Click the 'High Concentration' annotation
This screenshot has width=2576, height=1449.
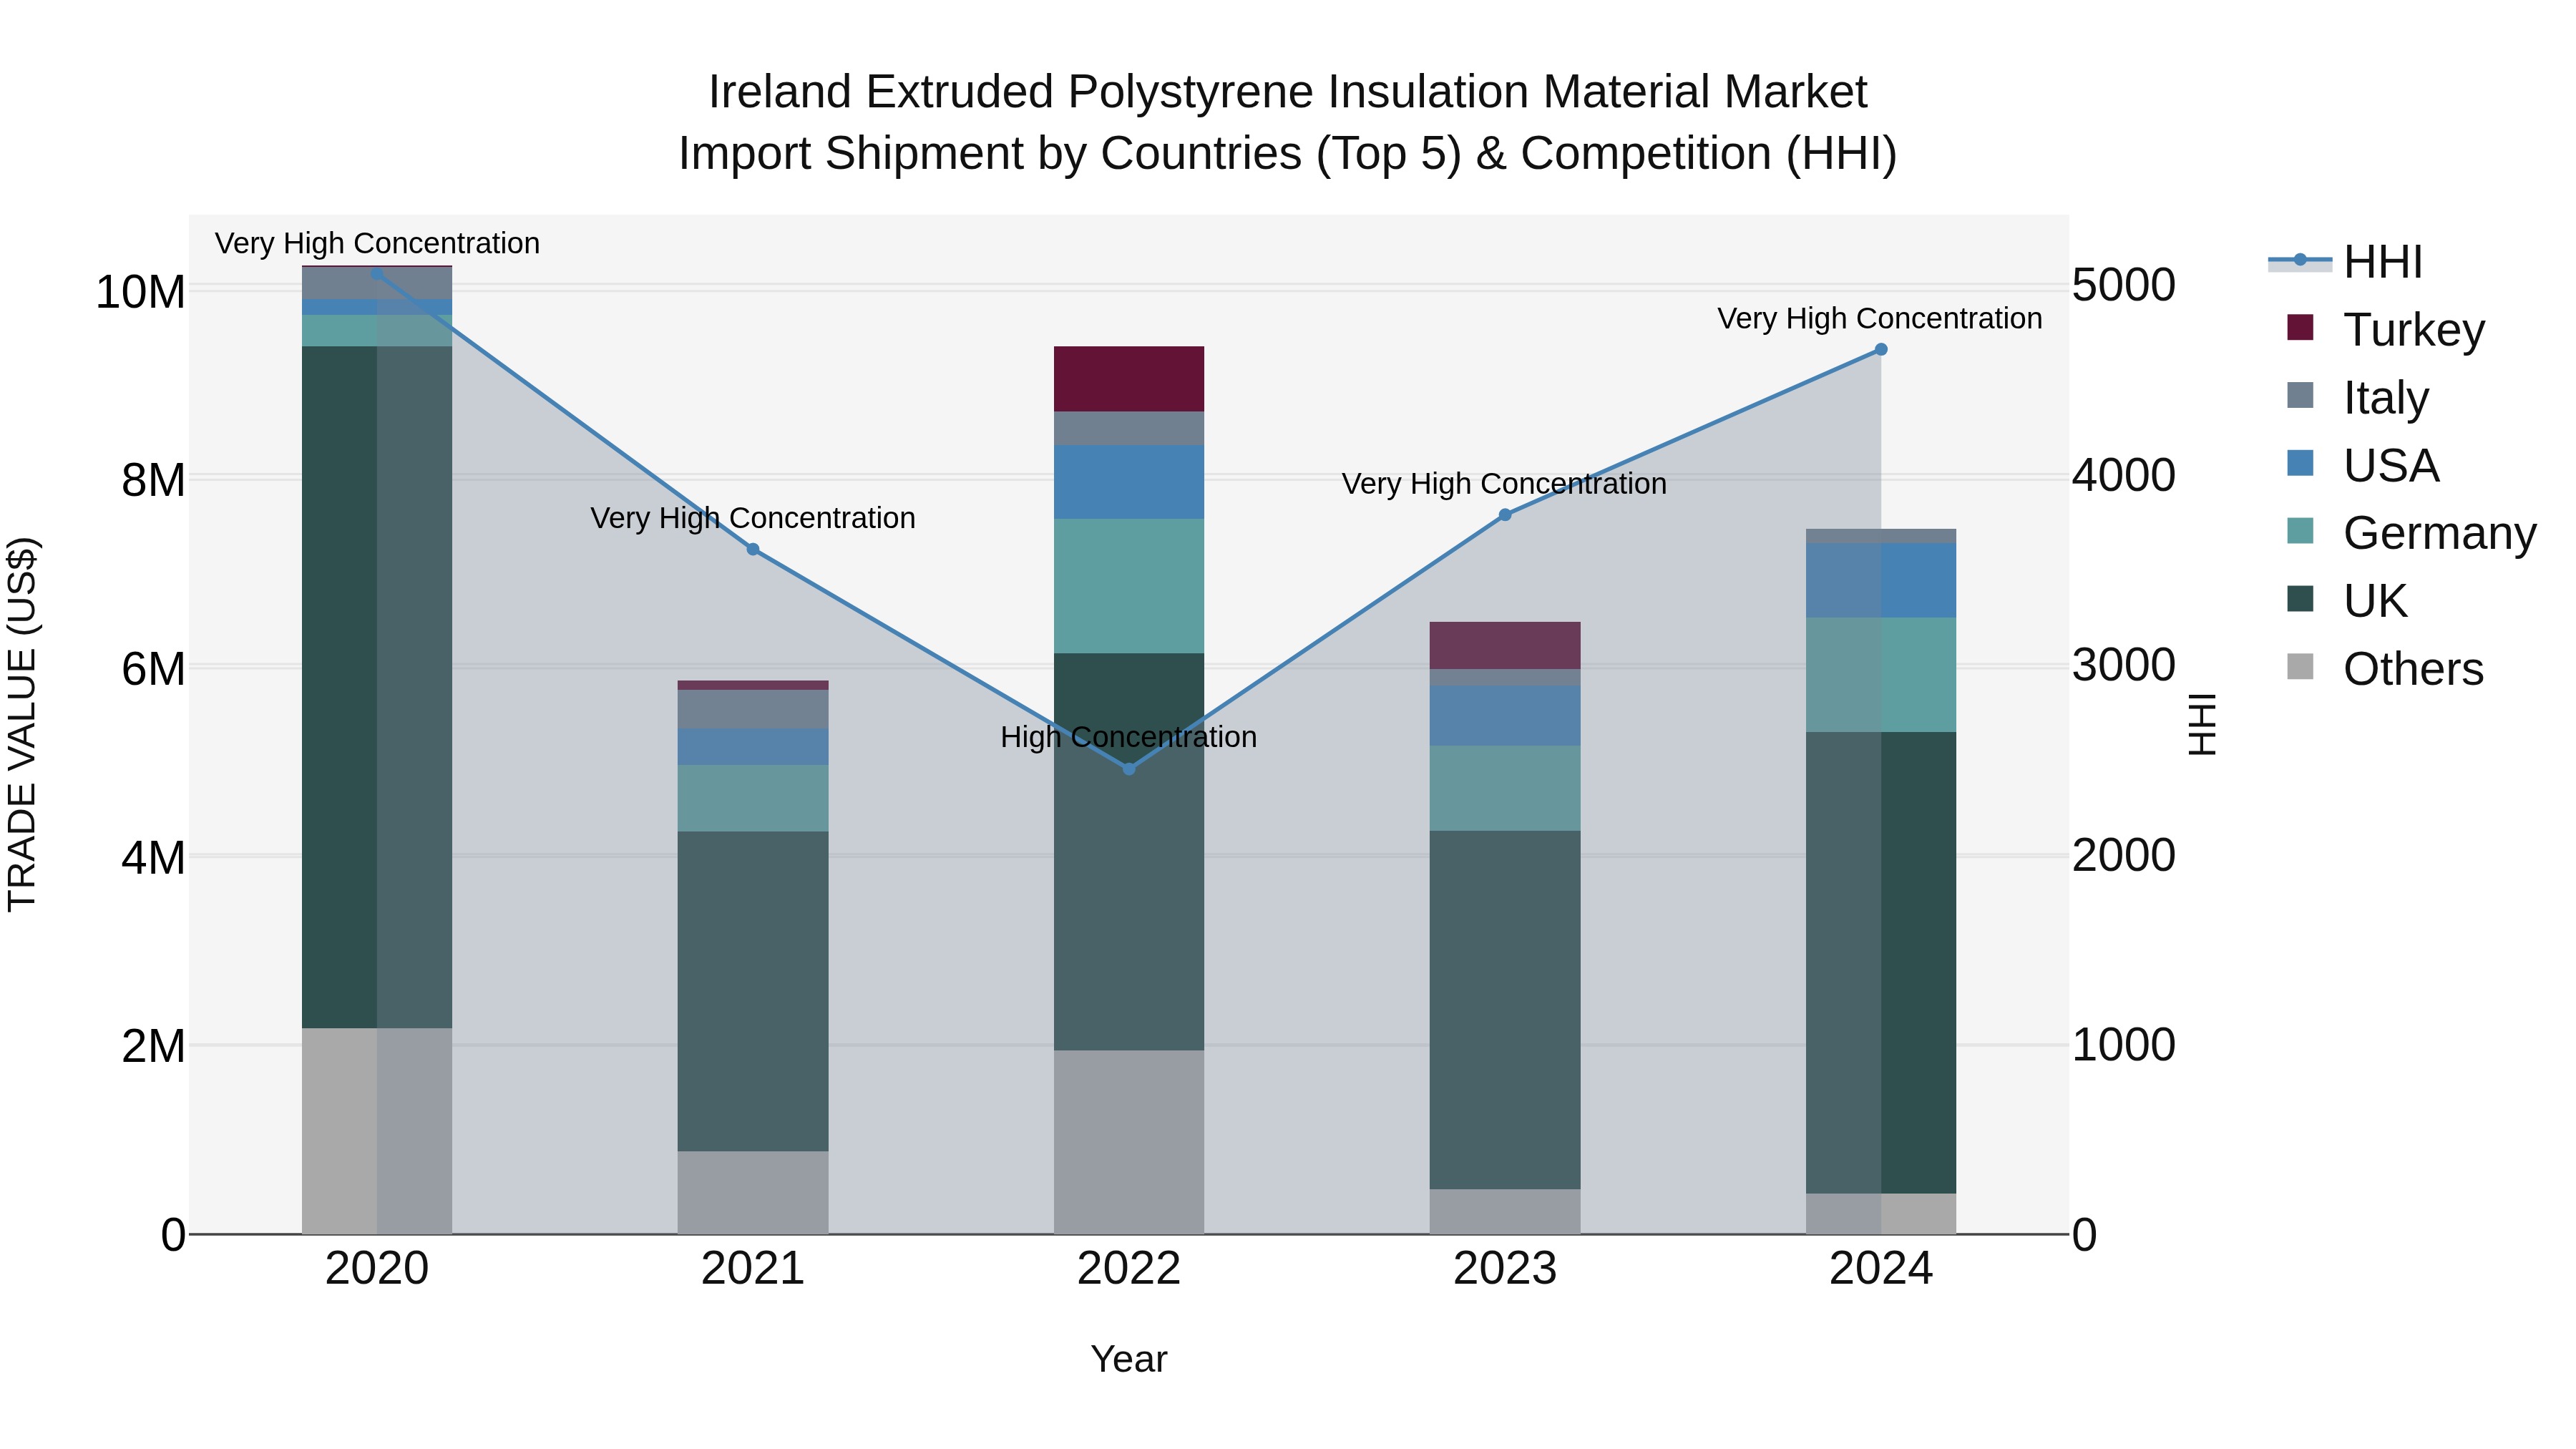coord(1129,737)
